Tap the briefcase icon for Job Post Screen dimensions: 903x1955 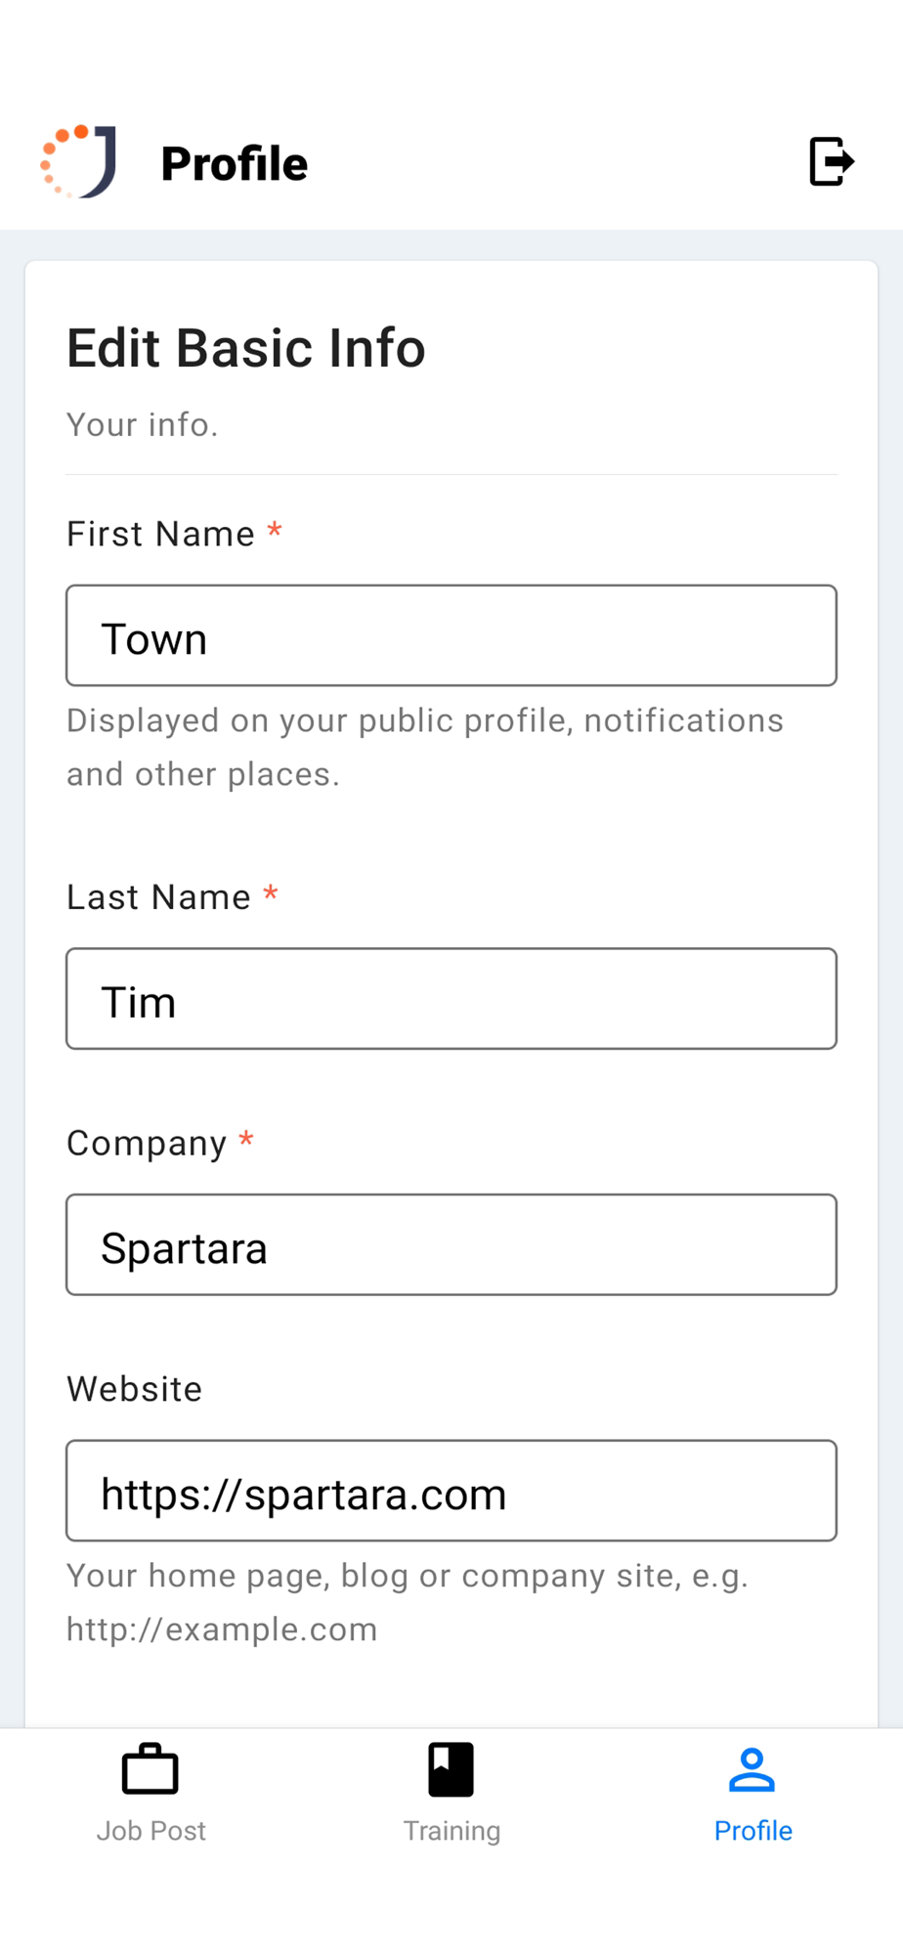tap(150, 1769)
